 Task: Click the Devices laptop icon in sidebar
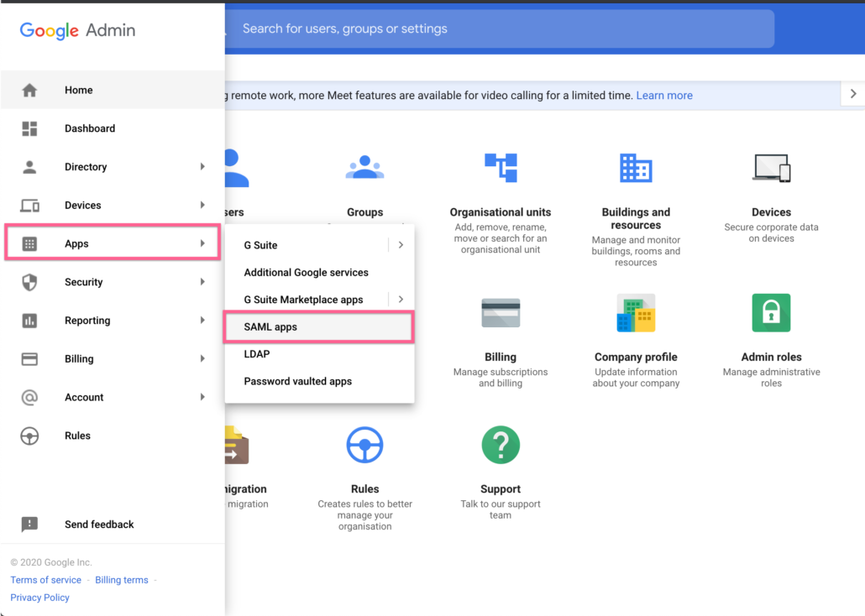tap(29, 205)
